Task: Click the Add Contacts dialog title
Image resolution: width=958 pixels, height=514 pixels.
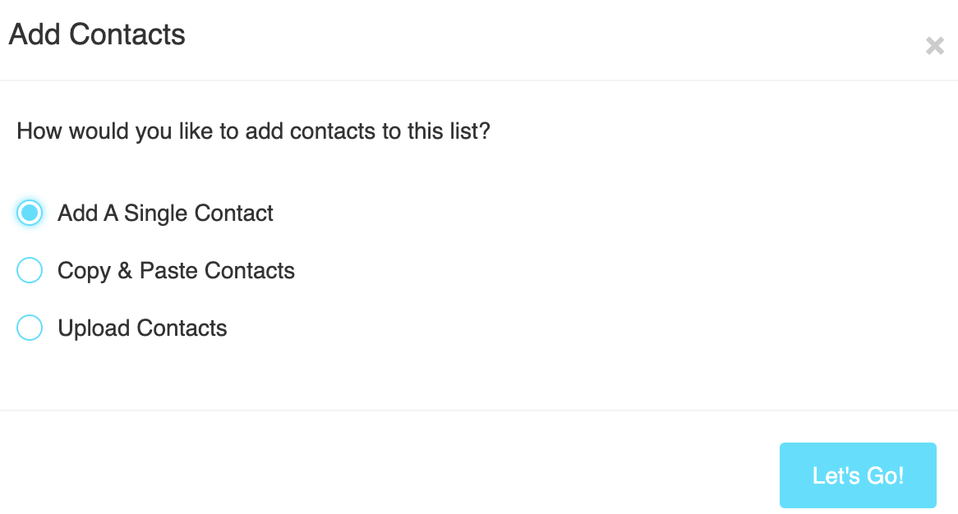Action: (97, 34)
